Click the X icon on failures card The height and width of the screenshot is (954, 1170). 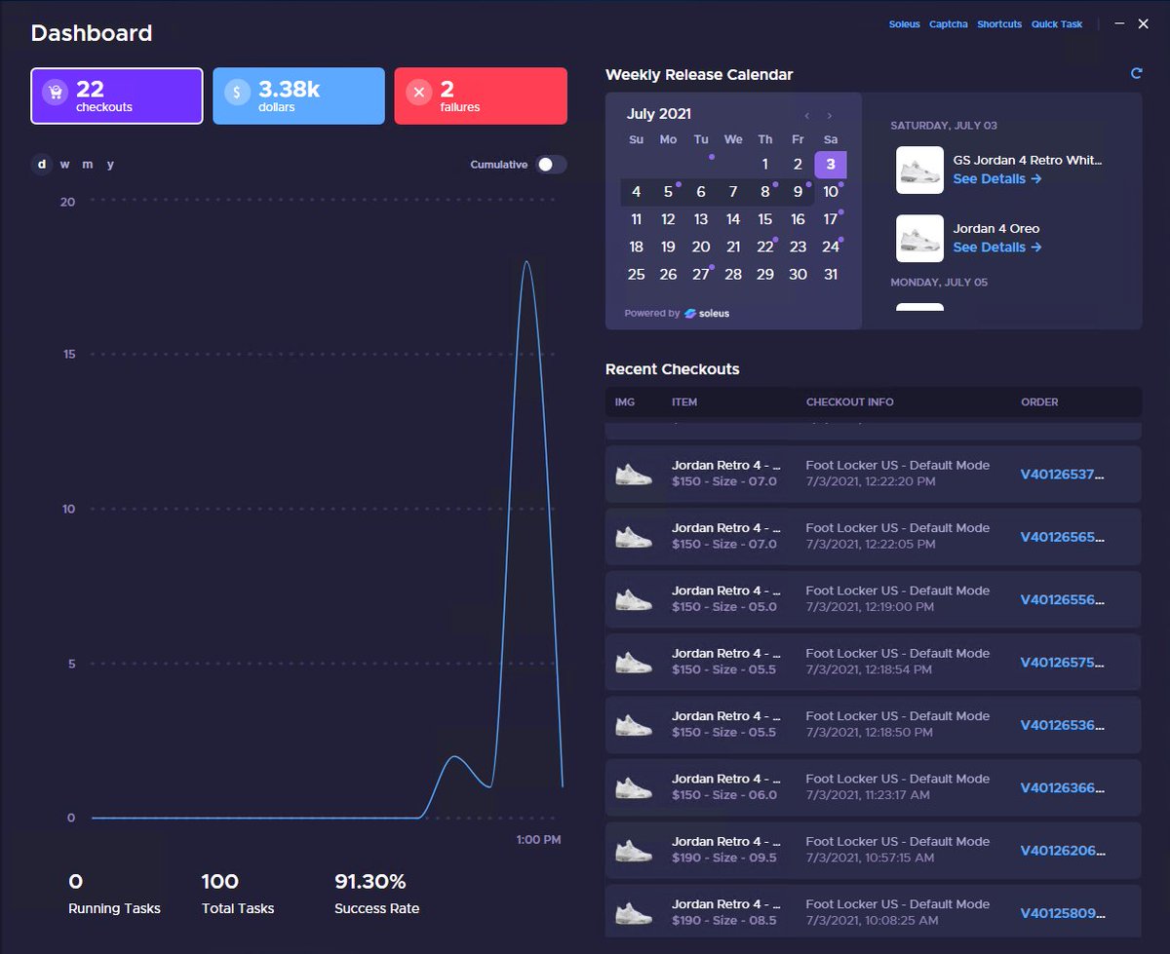419,93
